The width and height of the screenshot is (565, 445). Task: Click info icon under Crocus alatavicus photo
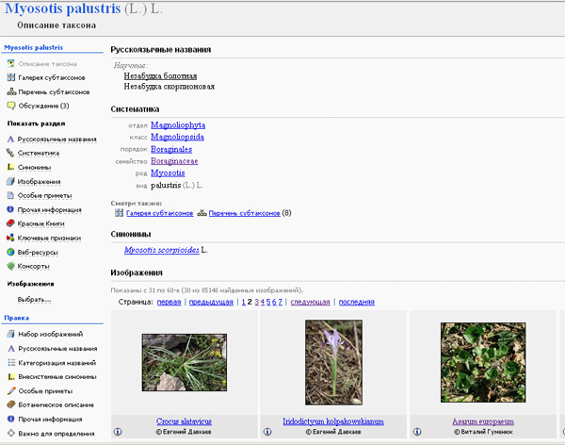point(119,432)
